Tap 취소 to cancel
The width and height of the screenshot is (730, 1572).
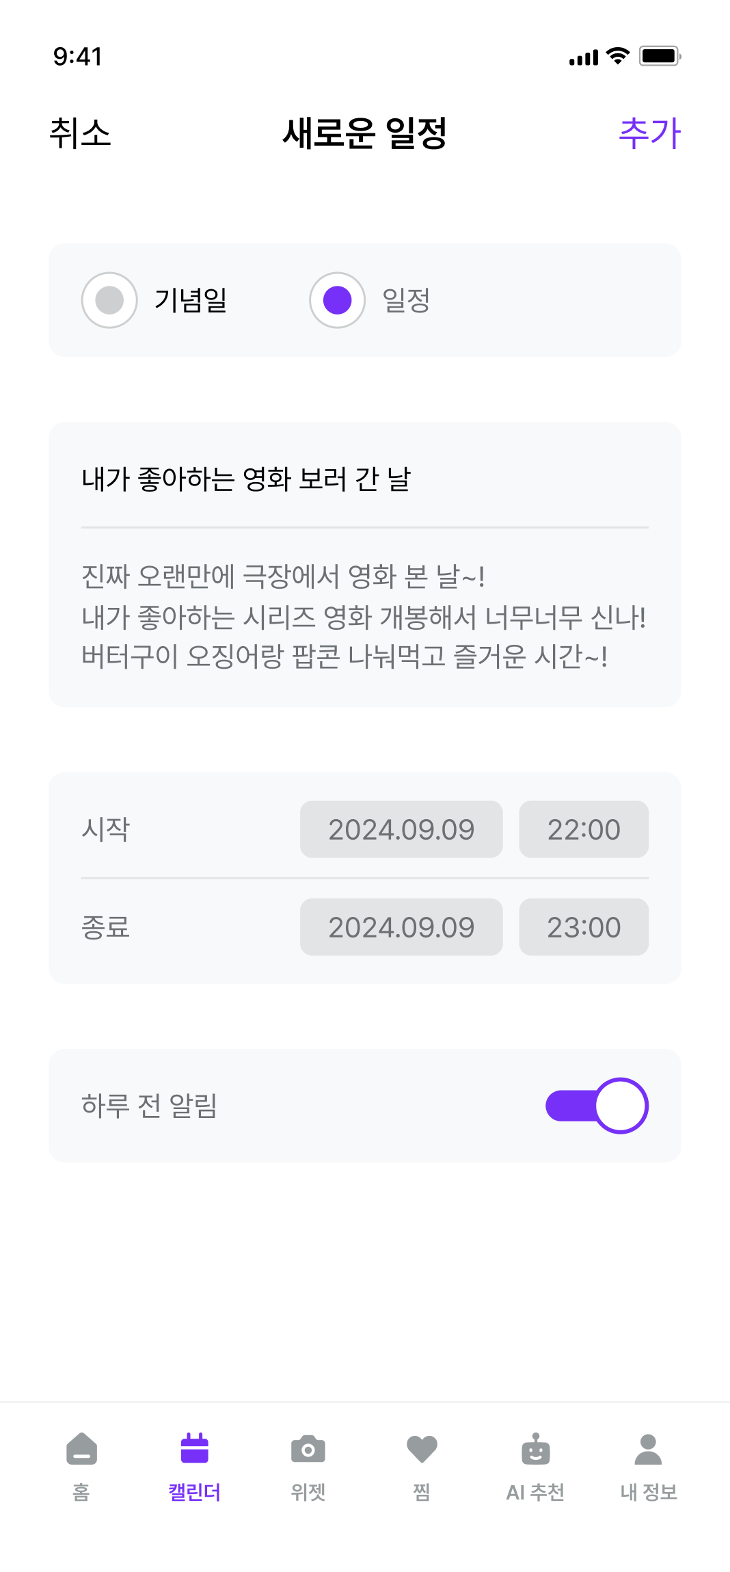[80, 133]
